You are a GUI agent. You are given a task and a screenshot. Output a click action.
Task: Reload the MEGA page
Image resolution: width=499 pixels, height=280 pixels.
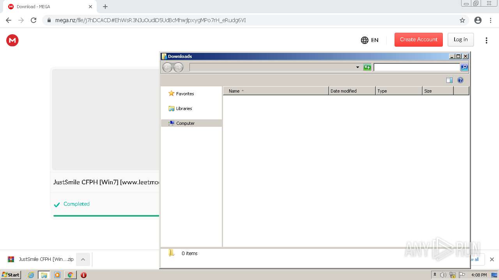tap(34, 20)
